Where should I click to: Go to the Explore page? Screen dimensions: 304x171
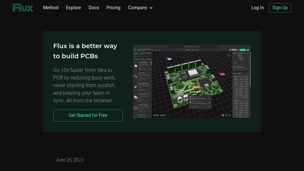click(73, 8)
